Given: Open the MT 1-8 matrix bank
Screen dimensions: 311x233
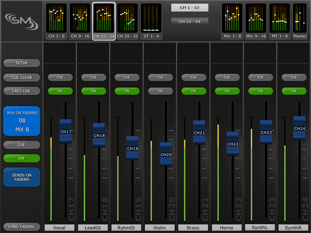Looking at the screenshot, I should pos(280,20).
